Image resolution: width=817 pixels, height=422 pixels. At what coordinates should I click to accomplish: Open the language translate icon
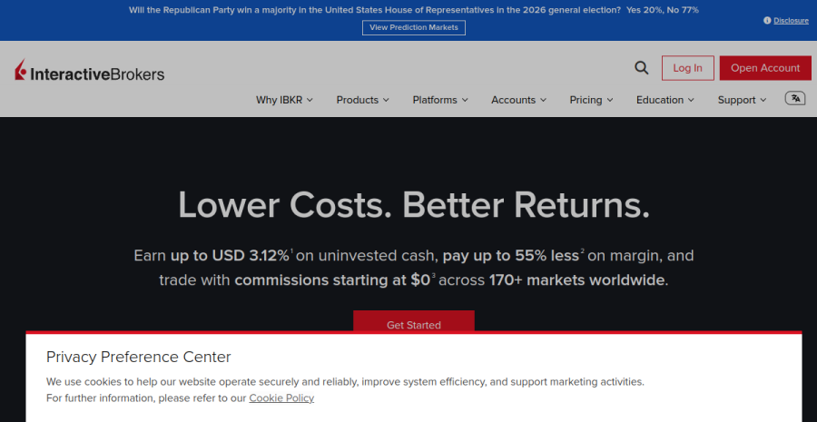tap(795, 98)
